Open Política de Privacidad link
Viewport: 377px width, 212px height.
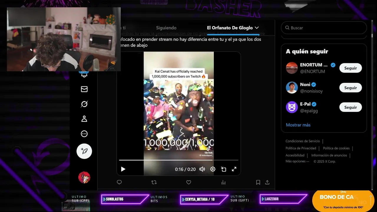coord(301,148)
